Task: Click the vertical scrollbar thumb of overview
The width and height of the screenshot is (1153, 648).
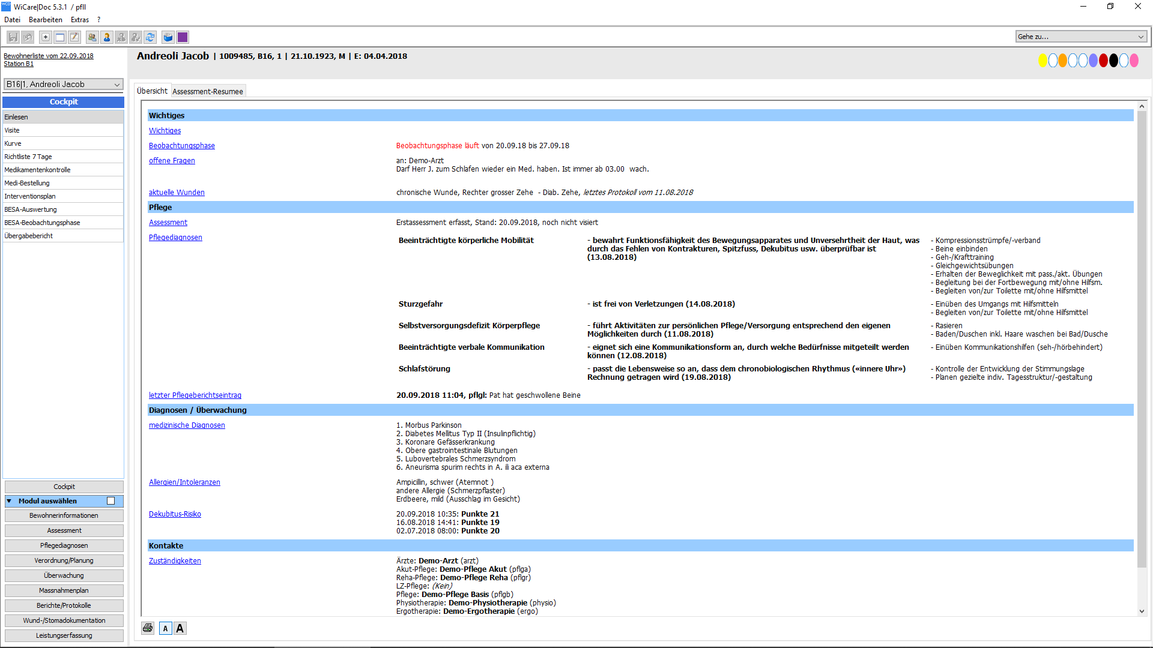Action: pos(1142,339)
